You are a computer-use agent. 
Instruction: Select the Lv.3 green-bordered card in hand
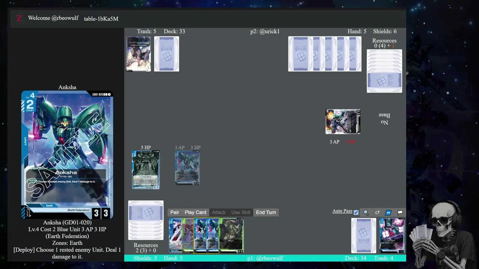187,236
